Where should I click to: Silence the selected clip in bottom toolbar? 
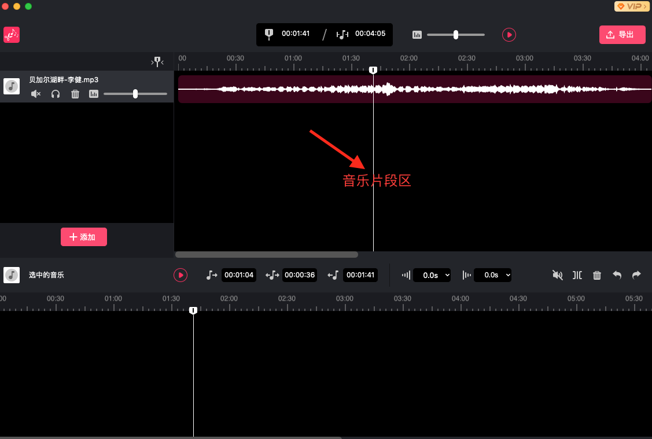tap(558, 275)
